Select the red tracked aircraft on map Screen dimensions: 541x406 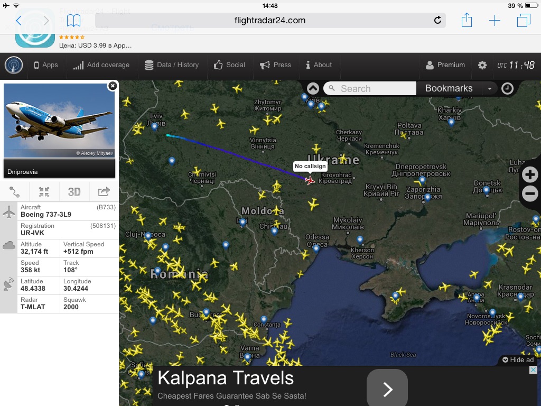click(x=310, y=180)
